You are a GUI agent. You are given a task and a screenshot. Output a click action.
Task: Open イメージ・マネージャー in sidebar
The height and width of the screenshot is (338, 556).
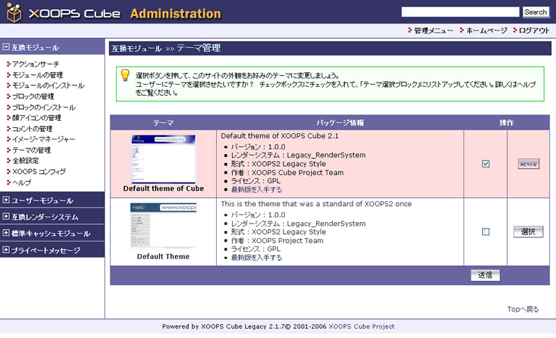click(44, 139)
